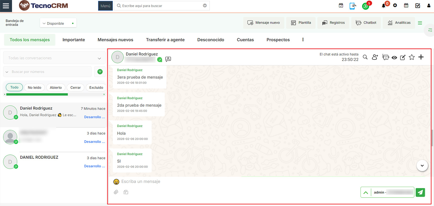Search within chat using magnifier icon
Viewport: 434px width, 206px height.
pos(365,57)
